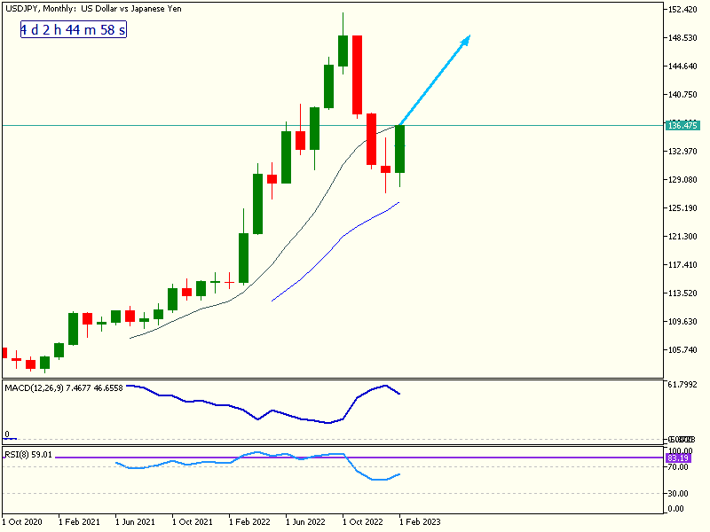Select the MACD(12,26,9) indicator label
This screenshot has width=710, height=532.
pos(63,387)
